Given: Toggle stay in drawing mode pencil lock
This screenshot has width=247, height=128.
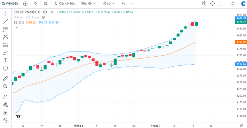Looking at the screenshot, I should pyautogui.click(x=5, y=105).
